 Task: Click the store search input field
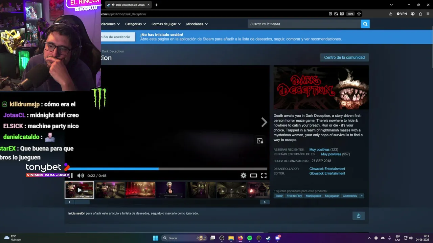pyautogui.click(x=304, y=24)
